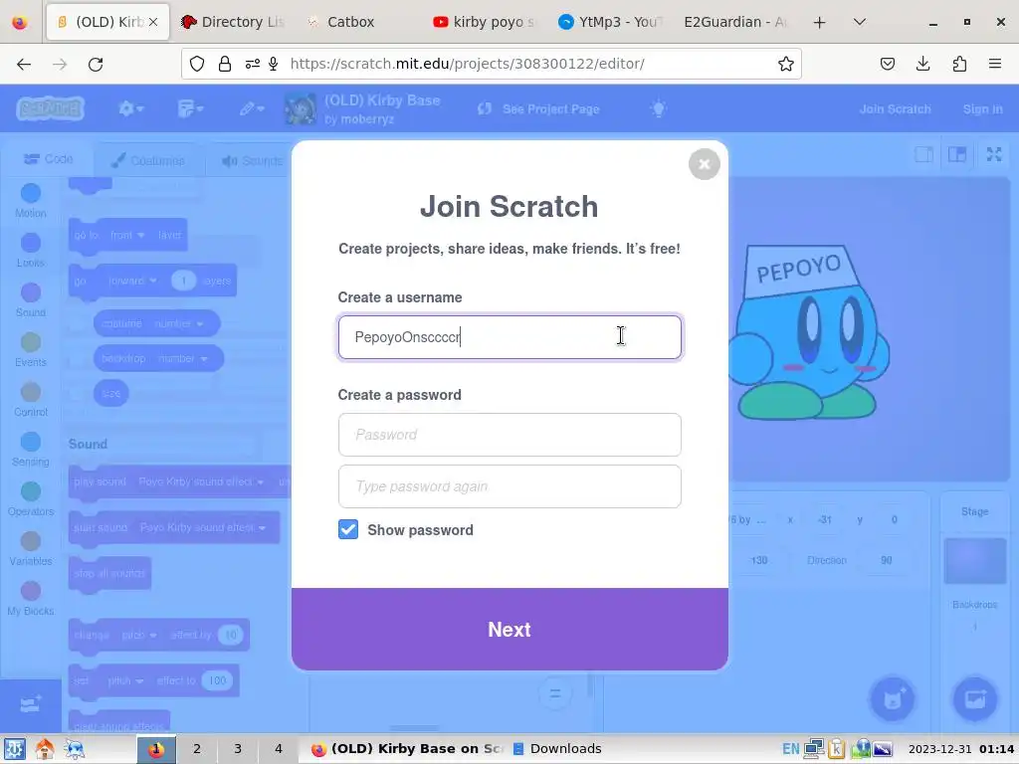Enter full screen stage mode
The width and height of the screenshot is (1019, 764).
click(994, 154)
